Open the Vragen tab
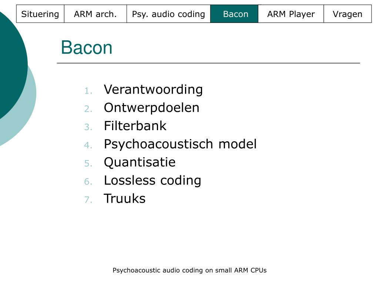Screen dimensions: 379x284 [x=348, y=14]
